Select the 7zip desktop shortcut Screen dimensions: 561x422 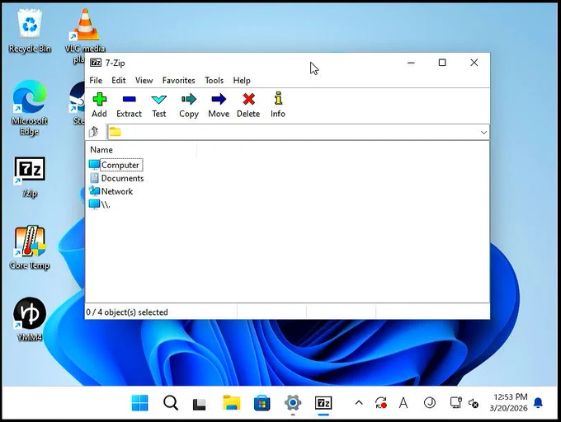tap(30, 177)
